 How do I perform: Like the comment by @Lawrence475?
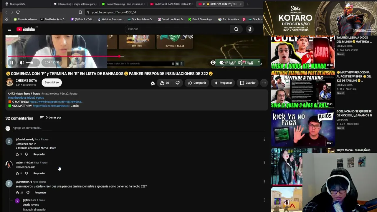pyautogui.click(x=17, y=193)
